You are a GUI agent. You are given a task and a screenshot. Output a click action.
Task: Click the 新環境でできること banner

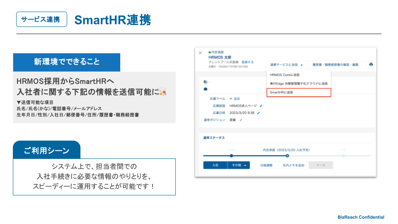67,62
